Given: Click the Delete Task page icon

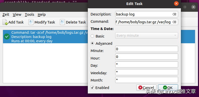Looking at the screenshot, I should [62, 22].
